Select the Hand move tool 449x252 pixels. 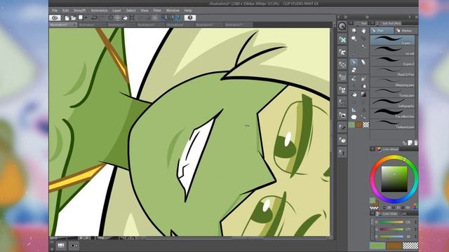363,31
